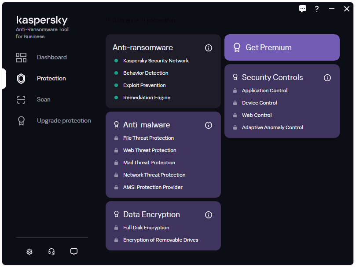The image size is (356, 268).
Task: Click the Get Premium button
Action: [x=282, y=47]
